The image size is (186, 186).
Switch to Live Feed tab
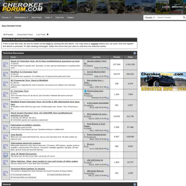point(41,35)
